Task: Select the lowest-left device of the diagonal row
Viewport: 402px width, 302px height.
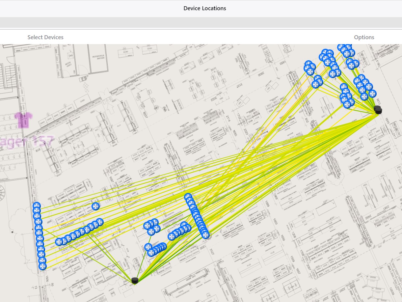Action: 59,242
